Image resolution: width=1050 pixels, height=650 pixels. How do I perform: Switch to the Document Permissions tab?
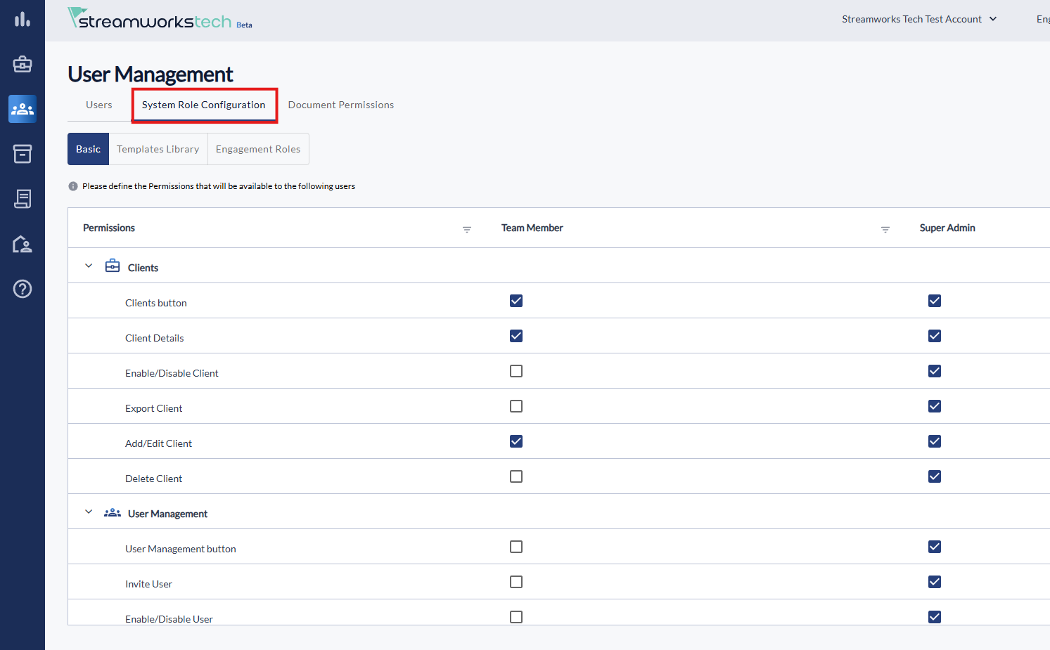340,105
